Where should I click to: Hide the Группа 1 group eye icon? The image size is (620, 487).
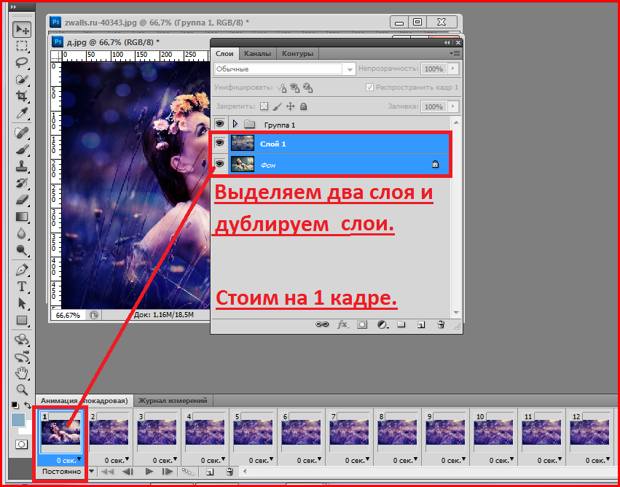220,124
